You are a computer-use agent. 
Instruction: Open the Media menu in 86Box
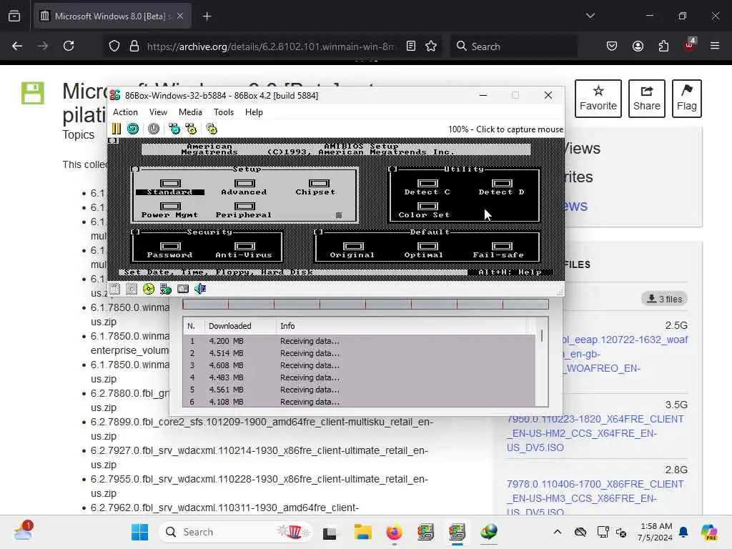point(190,112)
